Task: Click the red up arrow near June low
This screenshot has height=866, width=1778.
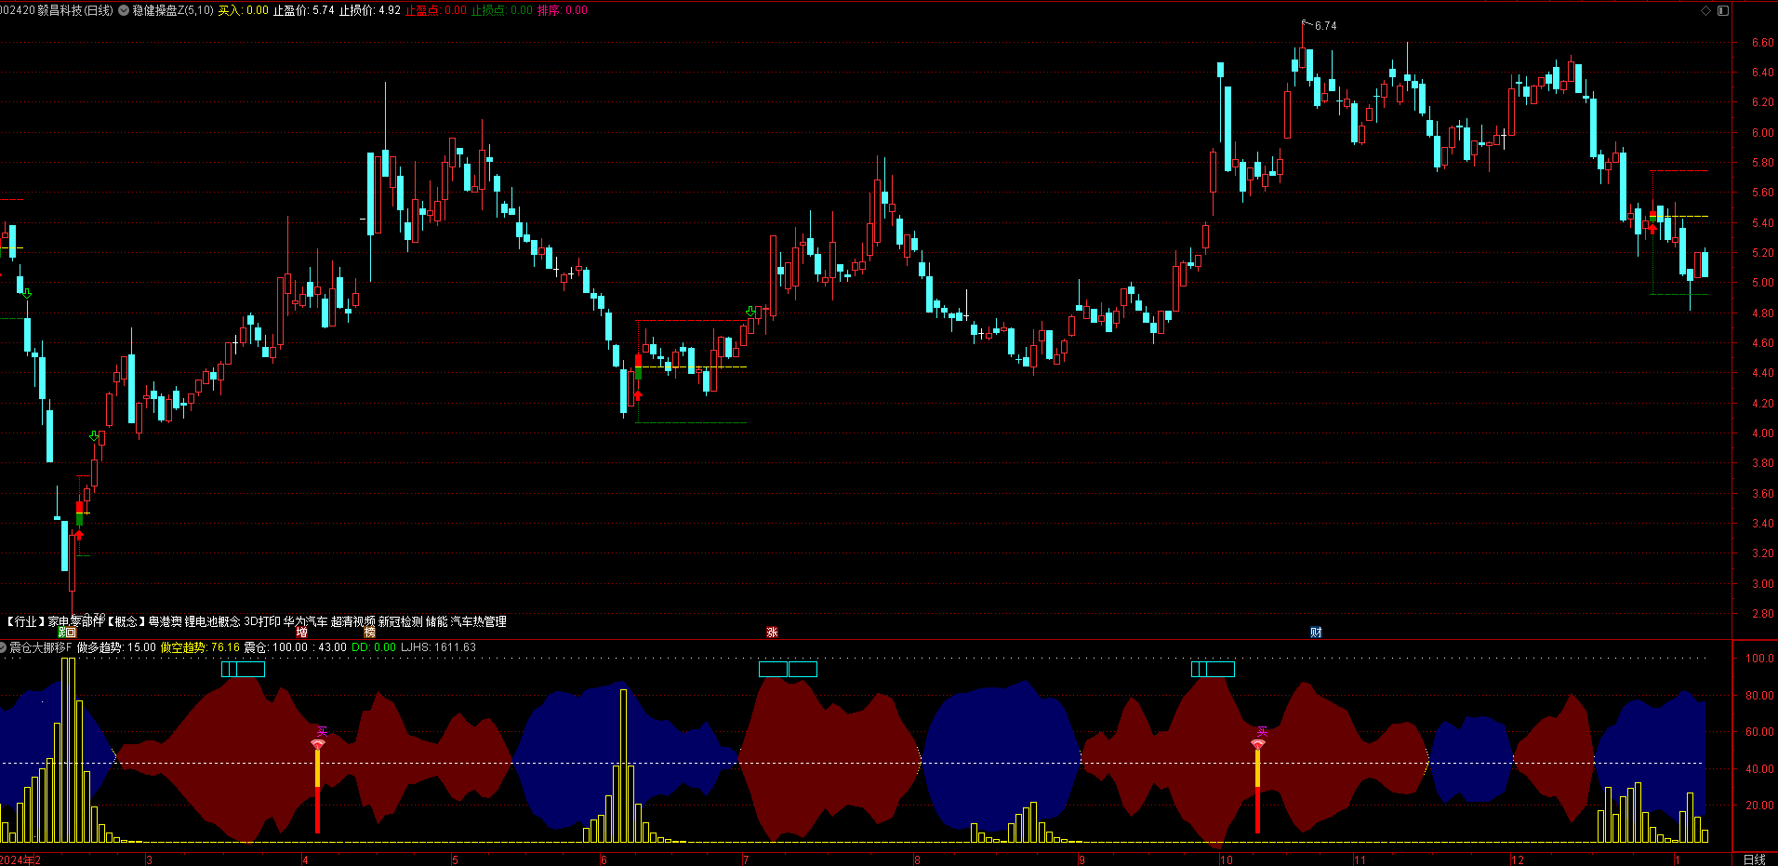Action: [x=638, y=396]
